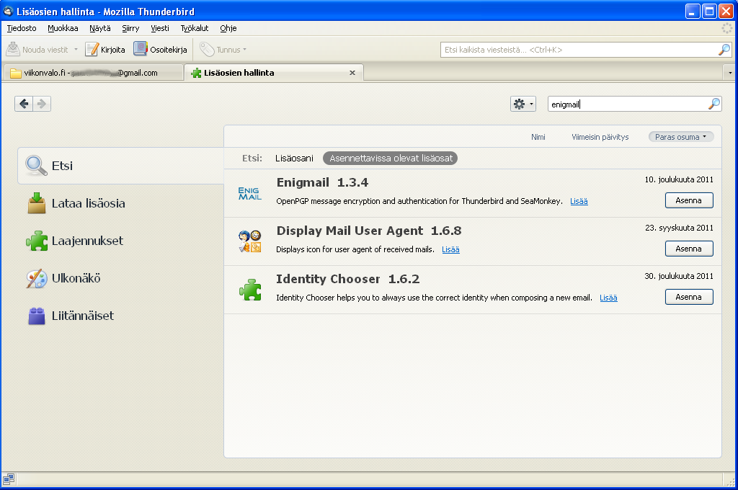738x490 pixels.
Task: Click the Etsi magnifying glass icon
Action: [x=36, y=165]
